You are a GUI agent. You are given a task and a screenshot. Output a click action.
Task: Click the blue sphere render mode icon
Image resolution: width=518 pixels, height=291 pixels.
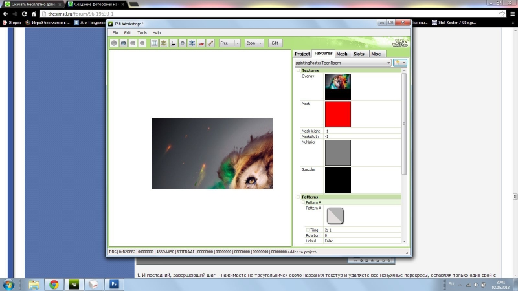pyautogui.click(x=123, y=43)
